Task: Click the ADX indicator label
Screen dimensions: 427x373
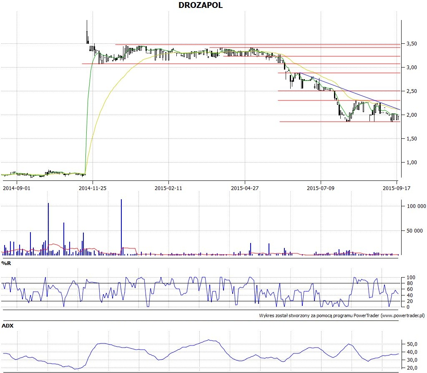Action: 8,325
